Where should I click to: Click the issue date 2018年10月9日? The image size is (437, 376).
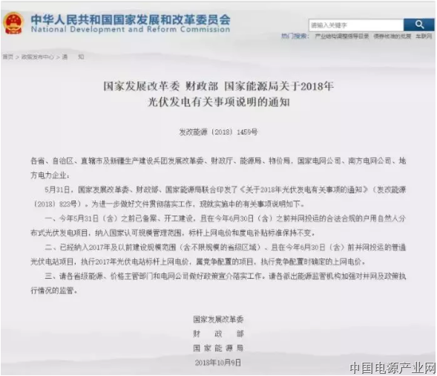(218, 363)
